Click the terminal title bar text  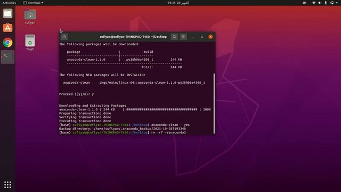click(133, 37)
